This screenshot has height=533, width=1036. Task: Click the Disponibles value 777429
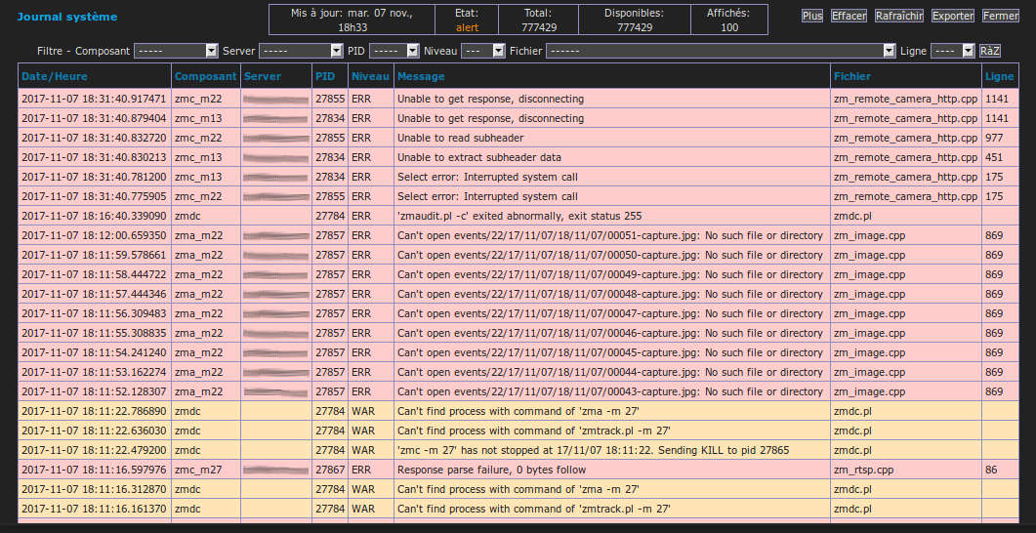coord(635,27)
